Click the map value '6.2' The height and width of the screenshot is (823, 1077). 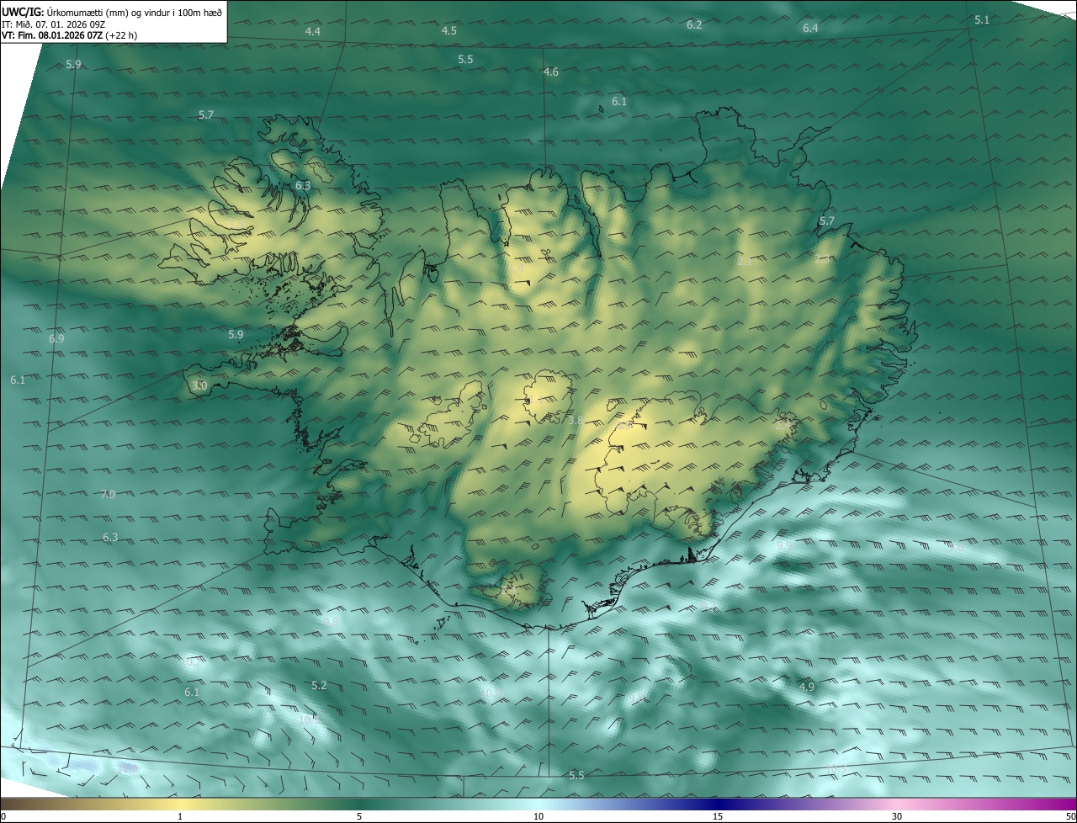click(x=694, y=25)
